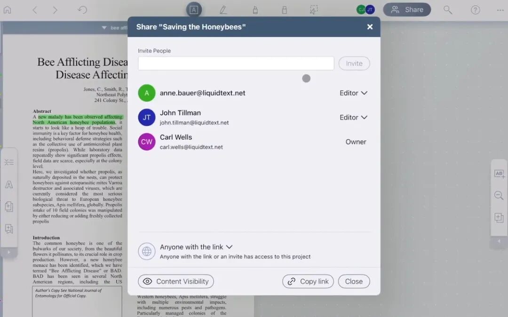Click the Invite People email field
Viewport: 508px width, 317px height.
[x=236, y=63]
